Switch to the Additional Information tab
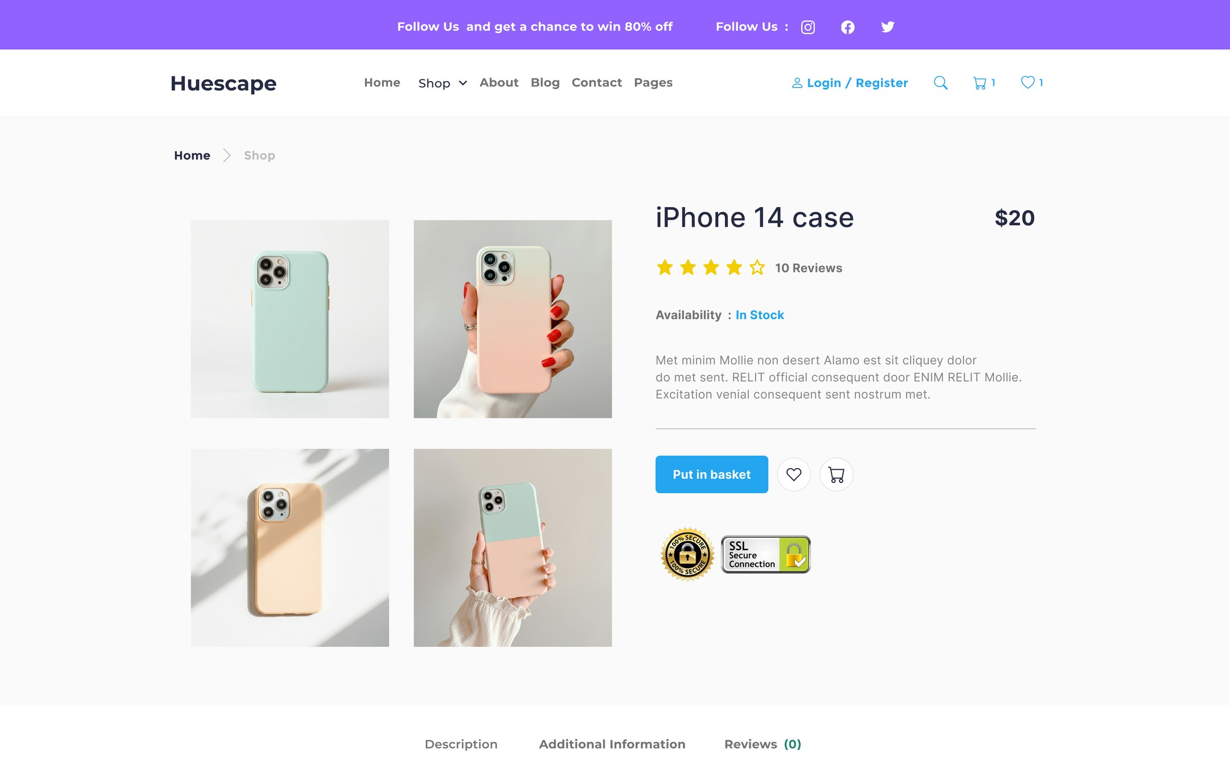The image size is (1230, 768). click(612, 744)
